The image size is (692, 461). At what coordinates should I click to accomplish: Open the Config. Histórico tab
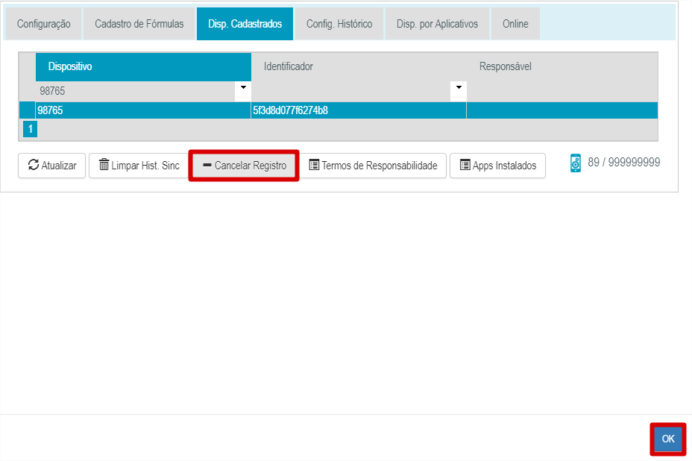coord(339,24)
